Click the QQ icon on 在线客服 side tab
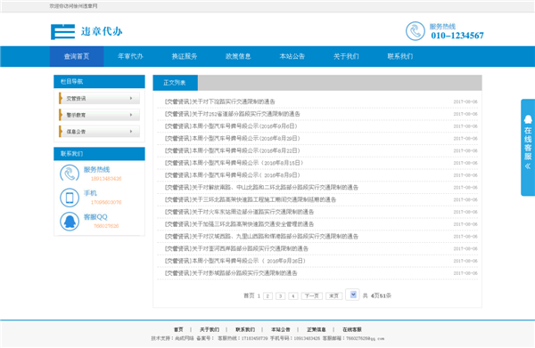 528,119
